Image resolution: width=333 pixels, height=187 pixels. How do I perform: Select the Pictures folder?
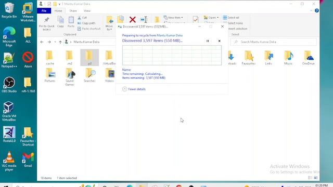coord(50,75)
